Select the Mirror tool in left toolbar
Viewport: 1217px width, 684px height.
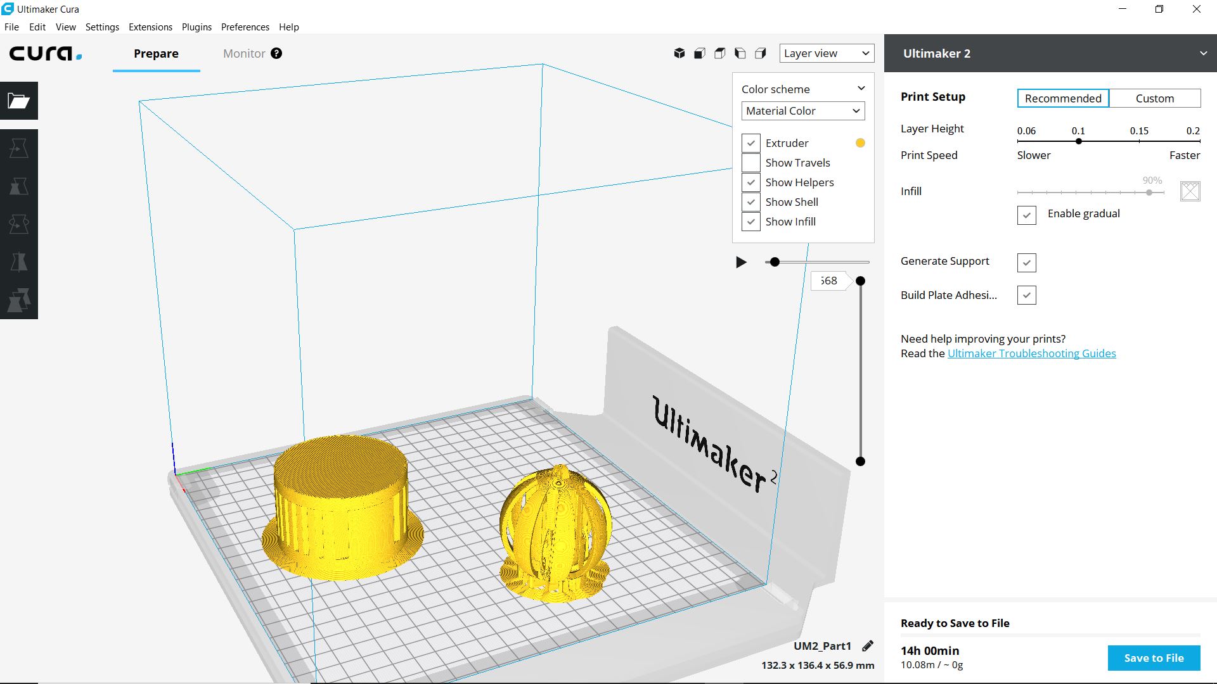point(19,262)
